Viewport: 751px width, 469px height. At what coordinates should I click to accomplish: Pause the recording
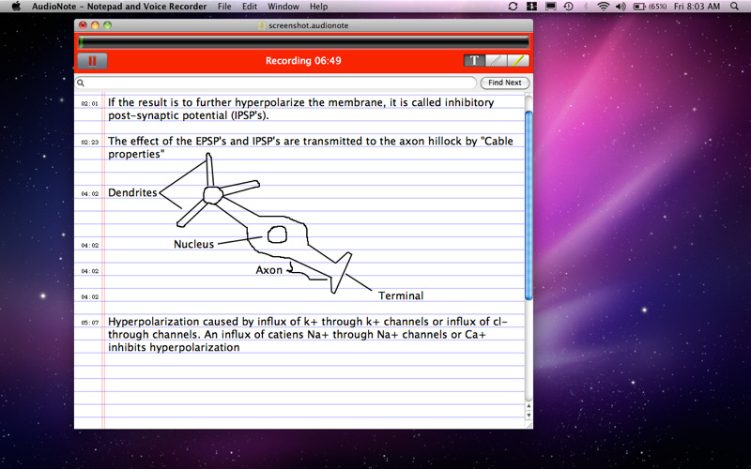tap(92, 61)
